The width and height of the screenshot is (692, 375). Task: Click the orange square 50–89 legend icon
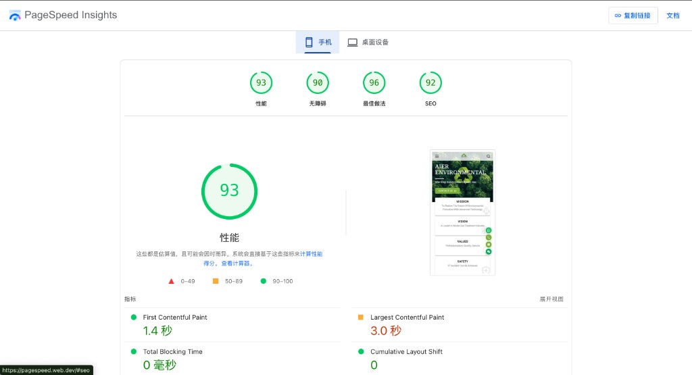(216, 281)
